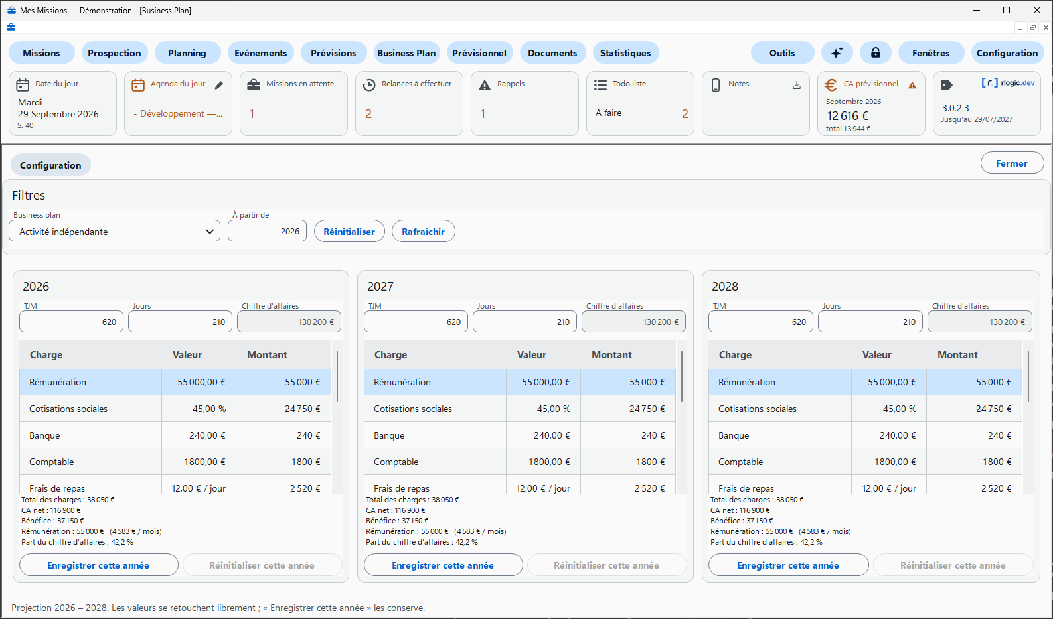Save the 2026 year with Enregistrer cette année
This screenshot has height=619, width=1053.
[98, 565]
